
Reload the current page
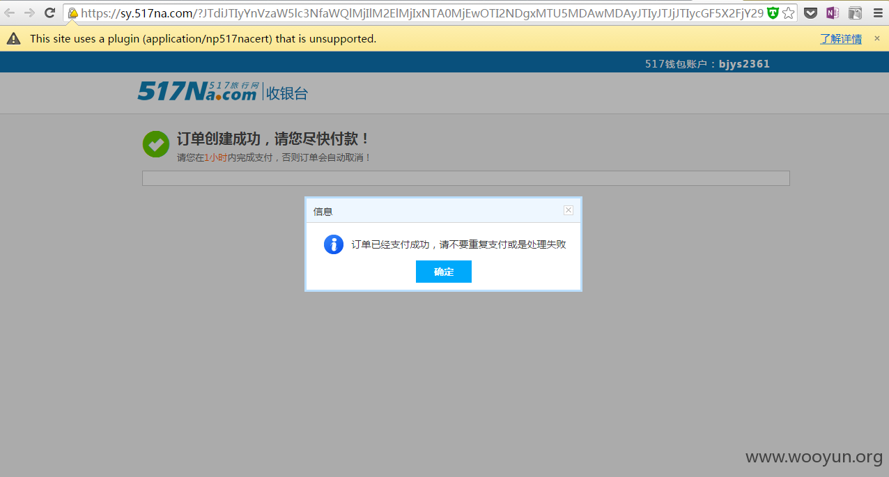tap(49, 13)
